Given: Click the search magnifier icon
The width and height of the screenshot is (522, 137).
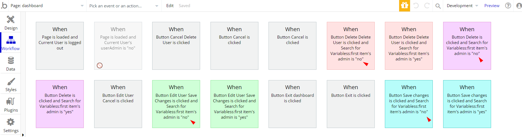Looking at the screenshot, I should pyautogui.click(x=438, y=6).
